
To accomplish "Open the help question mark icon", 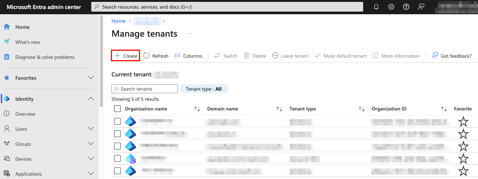I will pos(406,7).
